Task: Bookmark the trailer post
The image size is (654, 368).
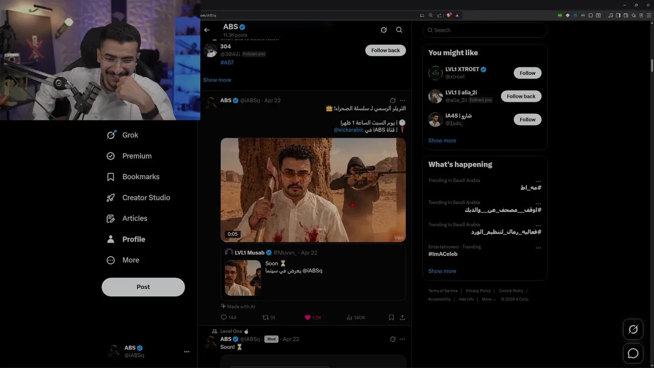Action: pos(391,317)
